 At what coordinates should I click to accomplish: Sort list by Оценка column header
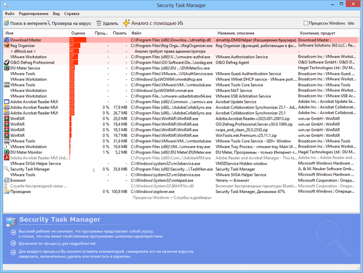pyautogui.click(x=78, y=33)
